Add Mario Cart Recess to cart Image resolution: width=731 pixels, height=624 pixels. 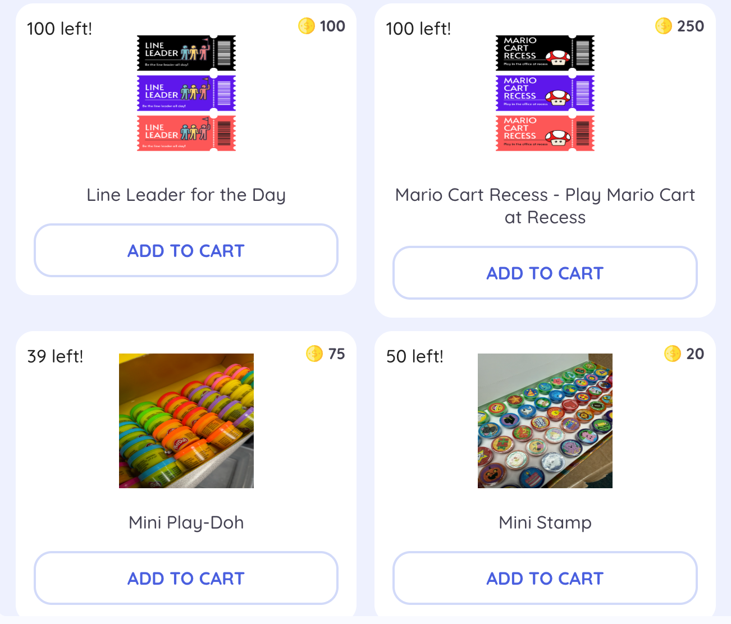coord(545,273)
